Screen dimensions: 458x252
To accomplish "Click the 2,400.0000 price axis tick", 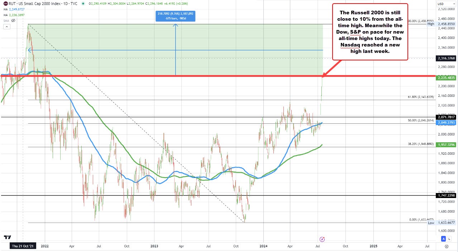I will [x=446, y=38].
